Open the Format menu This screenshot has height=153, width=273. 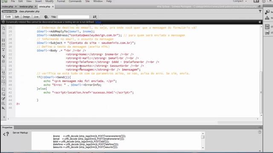coord(61,1)
